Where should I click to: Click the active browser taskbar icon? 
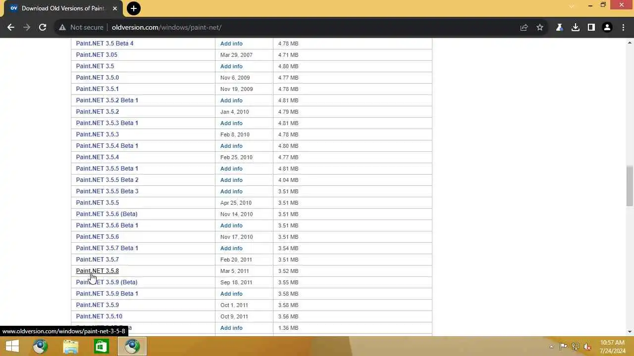pos(132,346)
